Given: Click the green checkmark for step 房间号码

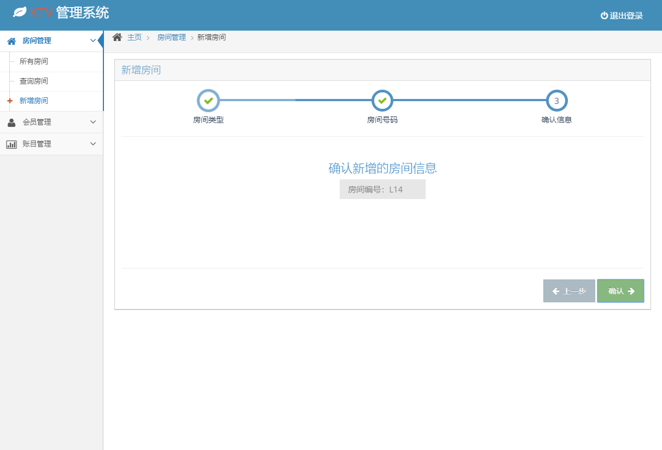Looking at the screenshot, I should pyautogui.click(x=382, y=100).
